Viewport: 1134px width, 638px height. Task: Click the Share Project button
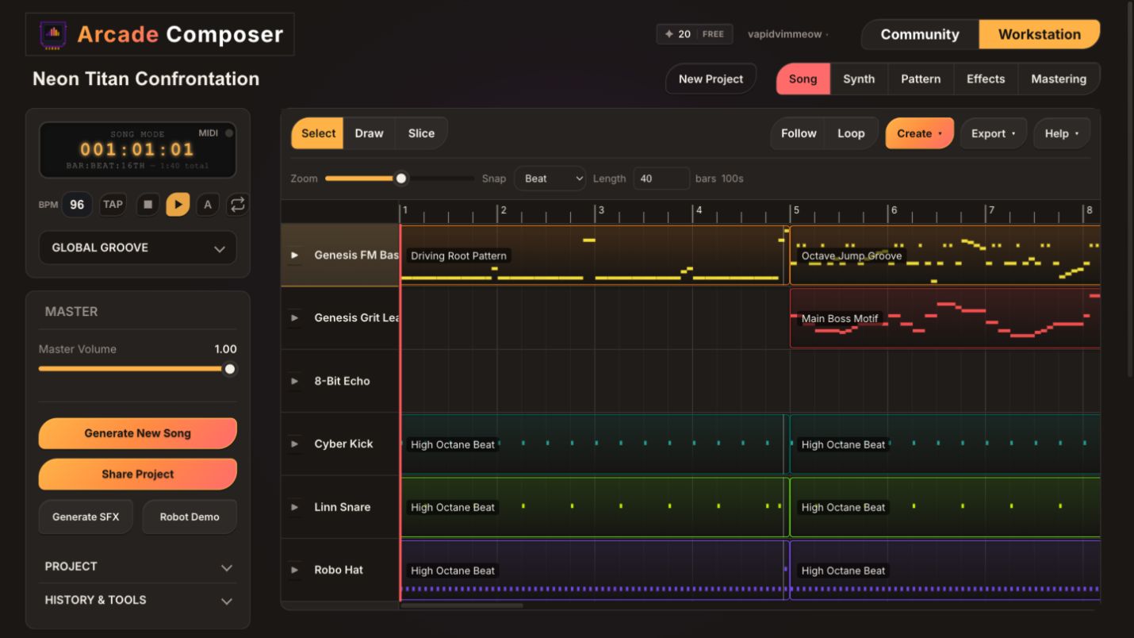pos(138,474)
